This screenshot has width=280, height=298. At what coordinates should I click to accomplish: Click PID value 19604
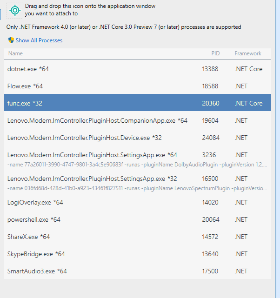pyautogui.click(x=210, y=120)
